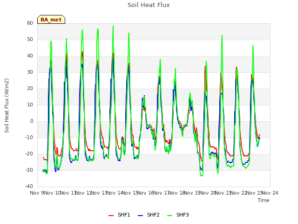Click the y-axis tick label 20
The image size is (298, 224).
click(30, 88)
